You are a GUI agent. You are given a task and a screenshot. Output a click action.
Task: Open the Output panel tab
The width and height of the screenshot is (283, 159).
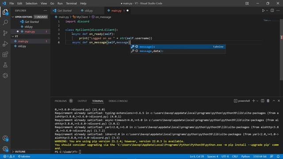tap(82, 101)
